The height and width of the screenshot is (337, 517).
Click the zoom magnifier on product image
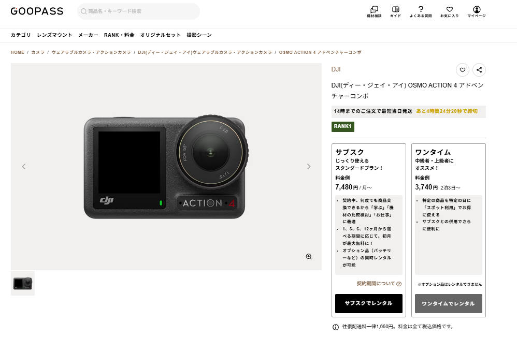pyautogui.click(x=309, y=256)
